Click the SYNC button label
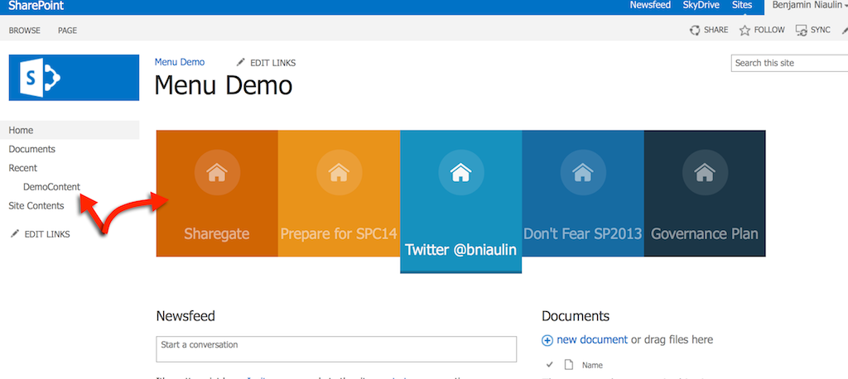Screen dimensions: 848x379 click(x=821, y=31)
